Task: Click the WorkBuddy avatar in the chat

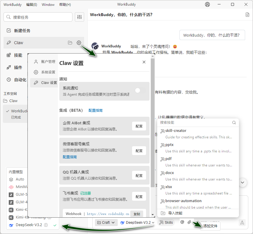Action: [x=95, y=46]
